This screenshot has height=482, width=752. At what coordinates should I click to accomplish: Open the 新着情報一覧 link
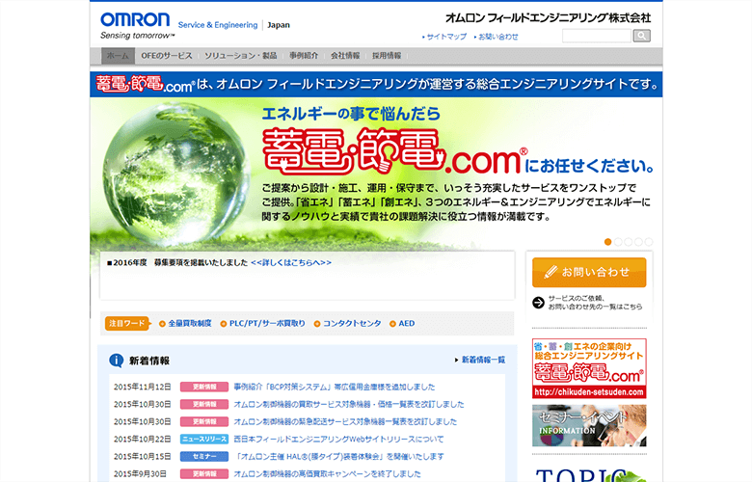[x=483, y=360]
